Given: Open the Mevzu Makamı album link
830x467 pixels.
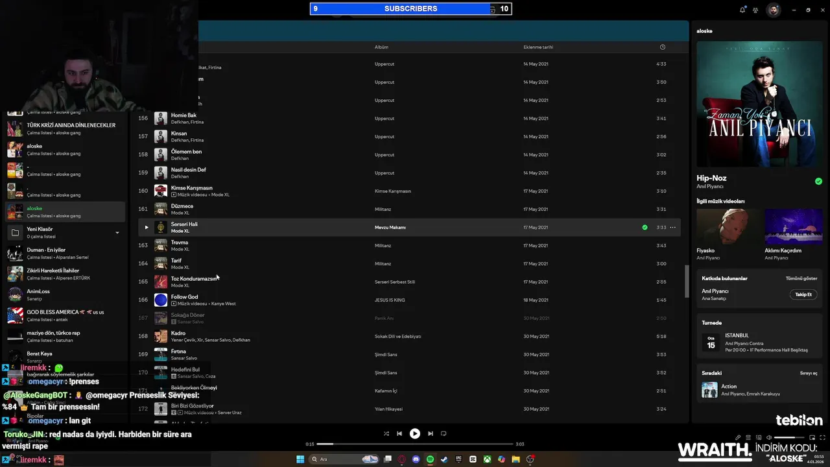Looking at the screenshot, I should [390, 228].
